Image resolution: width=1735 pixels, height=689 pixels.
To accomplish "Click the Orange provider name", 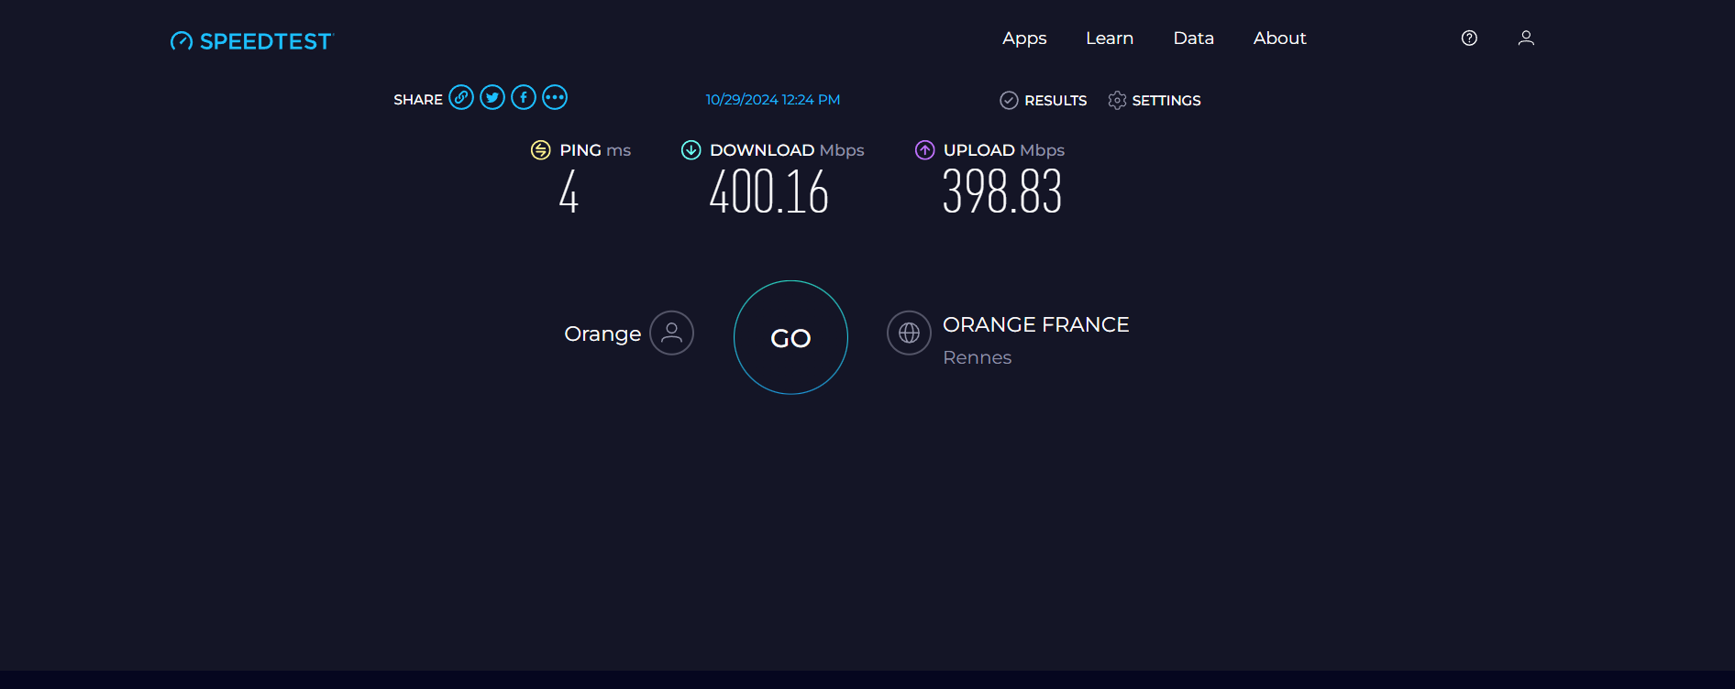I will tap(602, 334).
